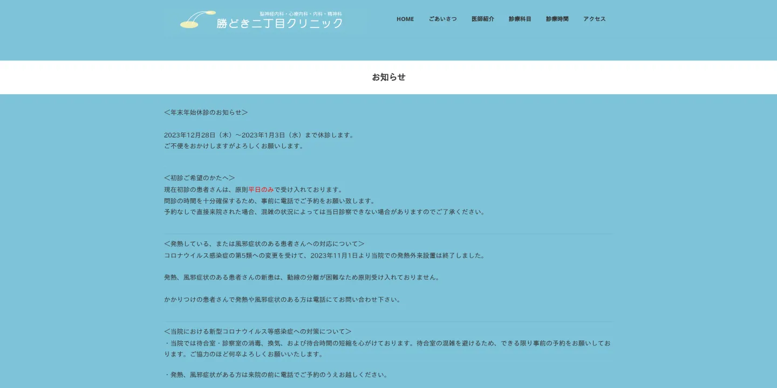The height and width of the screenshot is (388, 777).
Task: Click the 脳神経内科・心療内科・内科・精神科 subtitle
Action: (301, 13)
